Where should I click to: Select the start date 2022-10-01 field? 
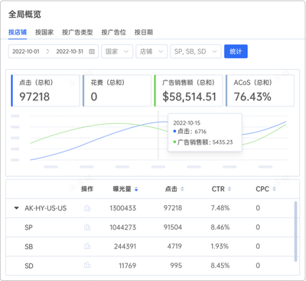coord(26,51)
